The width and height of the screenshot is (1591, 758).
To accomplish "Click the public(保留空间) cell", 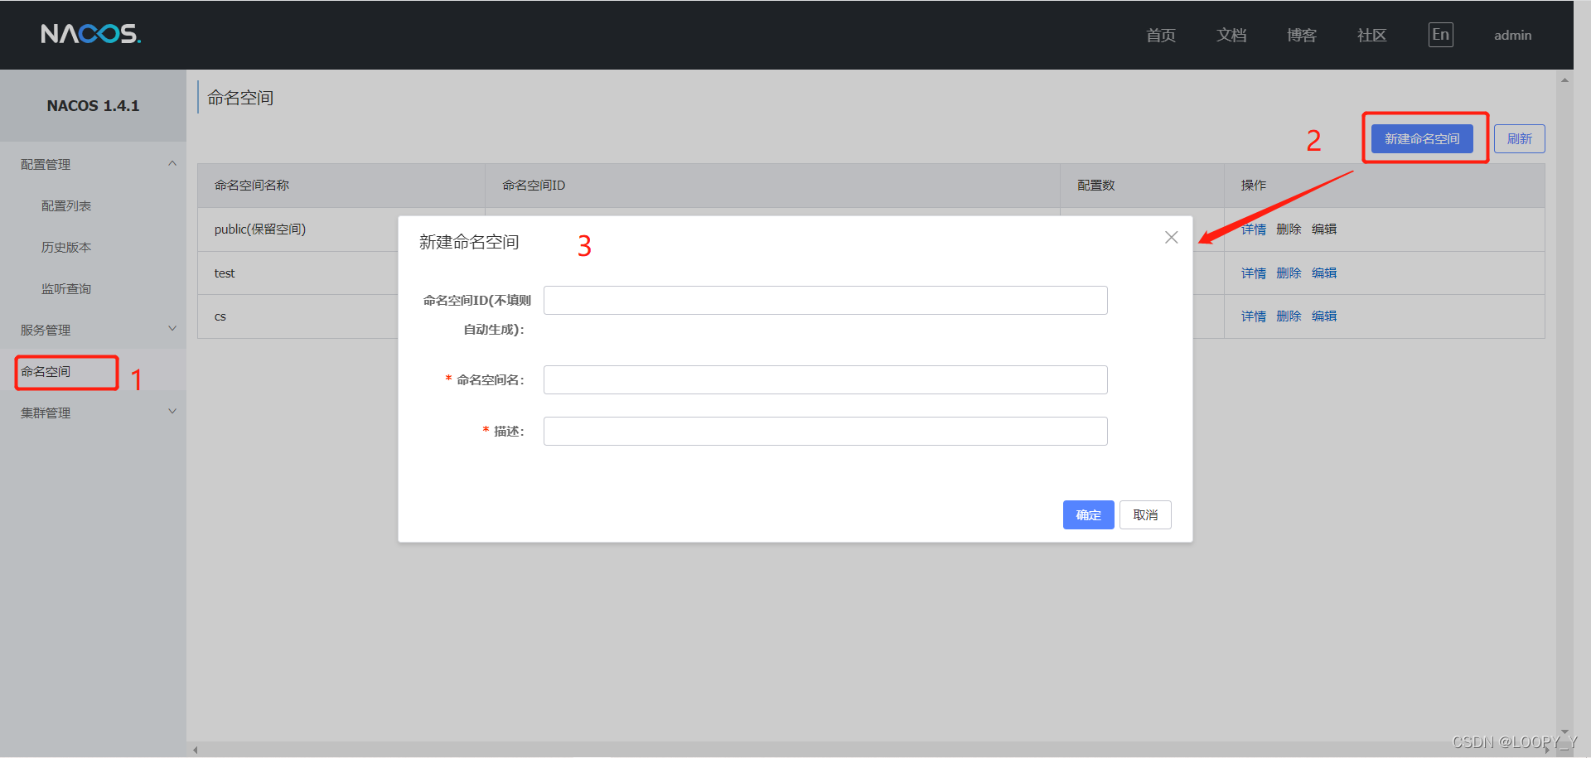I will click(260, 229).
